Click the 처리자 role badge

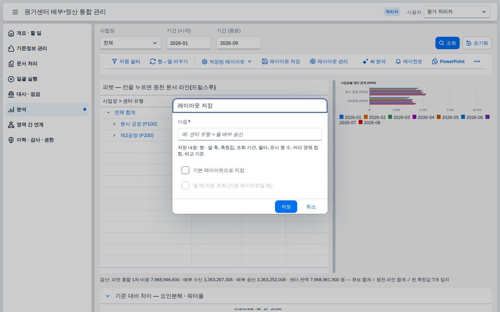[392, 12]
